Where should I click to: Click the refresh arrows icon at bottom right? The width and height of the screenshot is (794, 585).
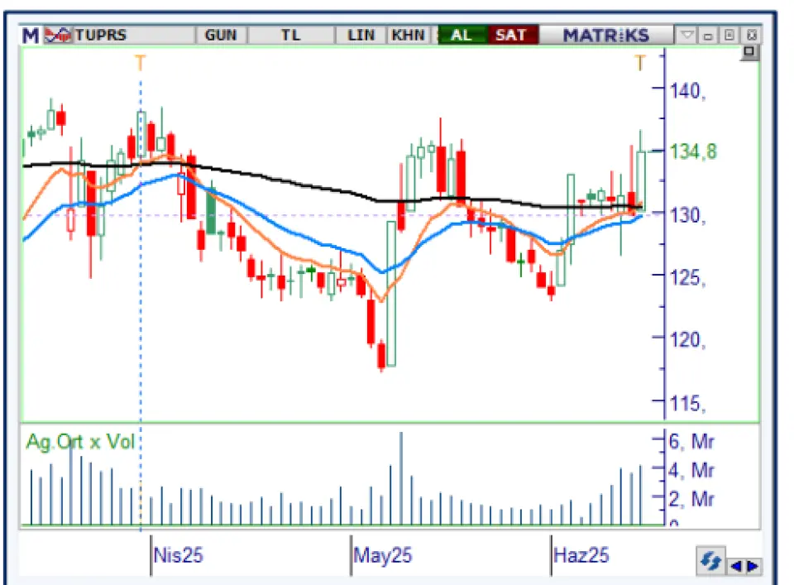(708, 563)
